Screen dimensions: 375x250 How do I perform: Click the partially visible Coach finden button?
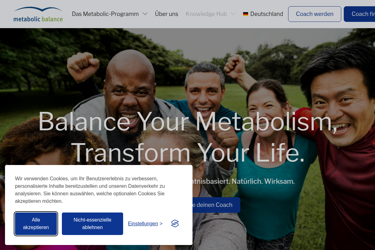[x=359, y=14]
